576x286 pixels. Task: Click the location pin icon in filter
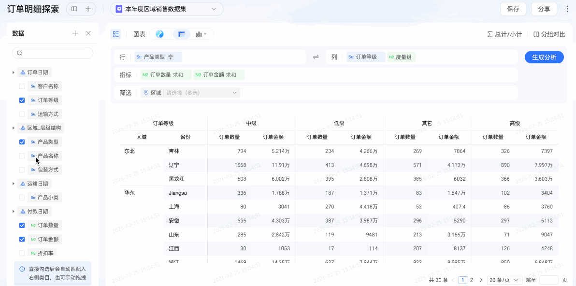coord(146,93)
